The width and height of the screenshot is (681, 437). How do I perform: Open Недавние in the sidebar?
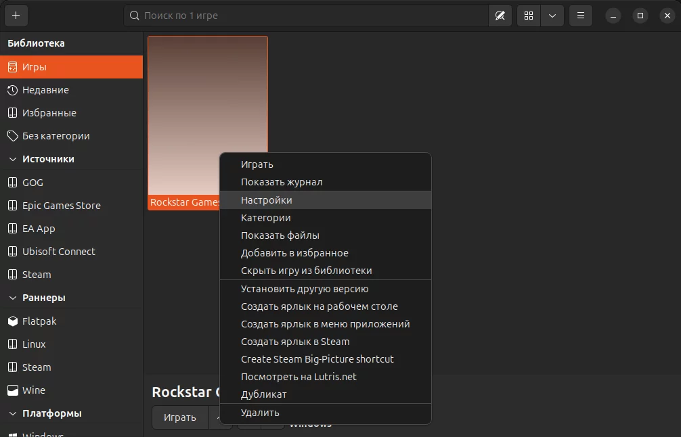coord(71,90)
